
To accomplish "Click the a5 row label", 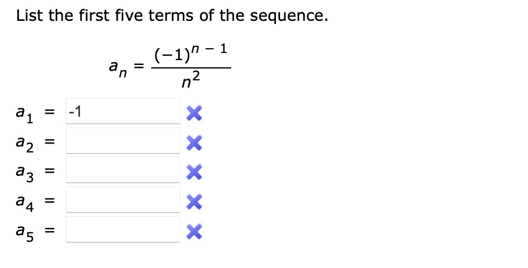I will 25,231.
